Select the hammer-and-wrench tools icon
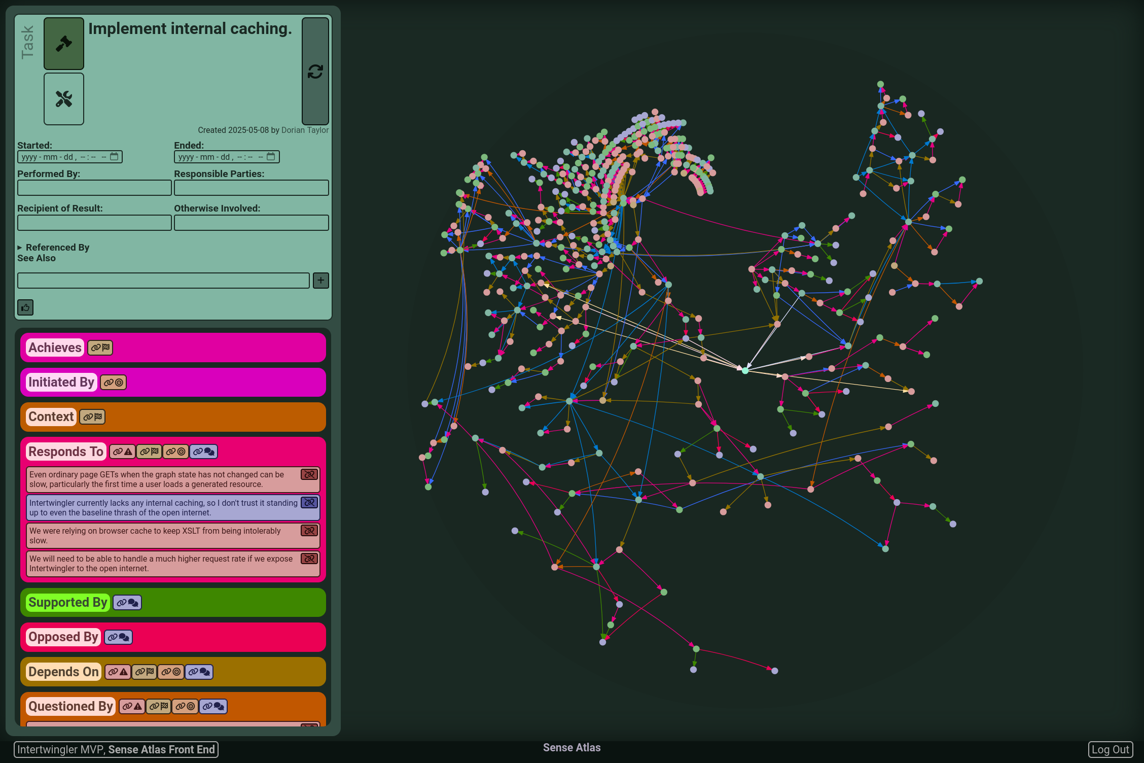Screen dimensions: 1144x763 point(63,98)
